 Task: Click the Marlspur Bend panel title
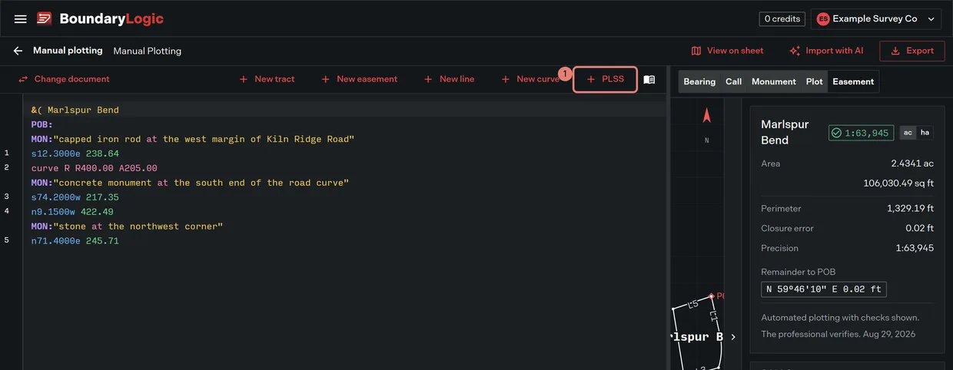coord(785,132)
